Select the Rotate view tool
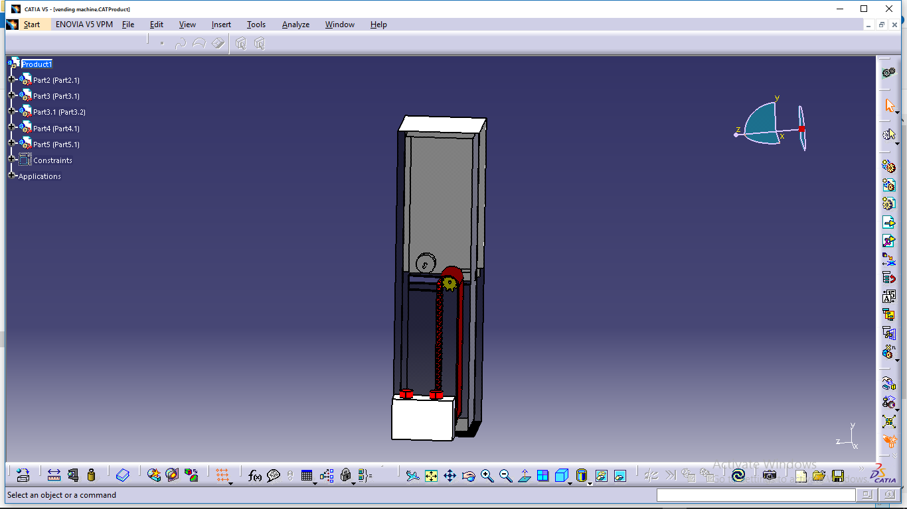The width and height of the screenshot is (907, 509). coord(468,475)
